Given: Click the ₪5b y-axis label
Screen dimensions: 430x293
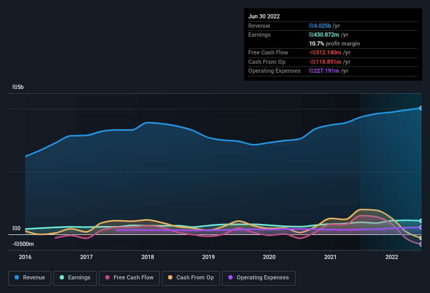Looking at the screenshot, I should tap(17, 87).
